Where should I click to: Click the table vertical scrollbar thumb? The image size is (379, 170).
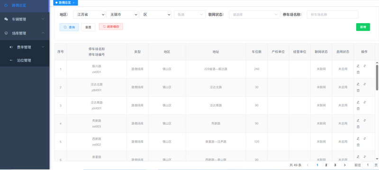coord(377,77)
